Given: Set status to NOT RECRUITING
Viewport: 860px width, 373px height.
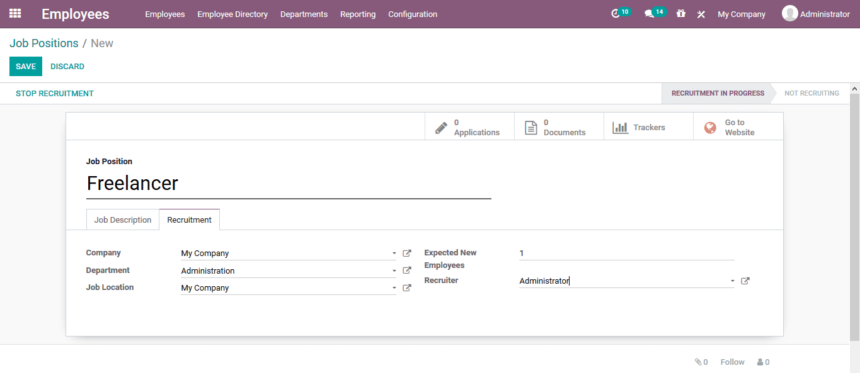Looking at the screenshot, I should (x=811, y=92).
